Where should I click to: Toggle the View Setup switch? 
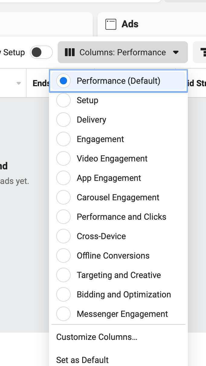[41, 52]
